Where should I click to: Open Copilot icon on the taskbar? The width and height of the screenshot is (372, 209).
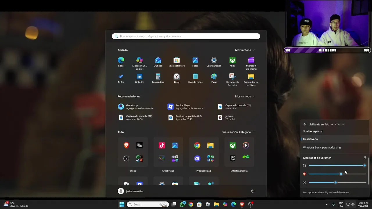225,204
